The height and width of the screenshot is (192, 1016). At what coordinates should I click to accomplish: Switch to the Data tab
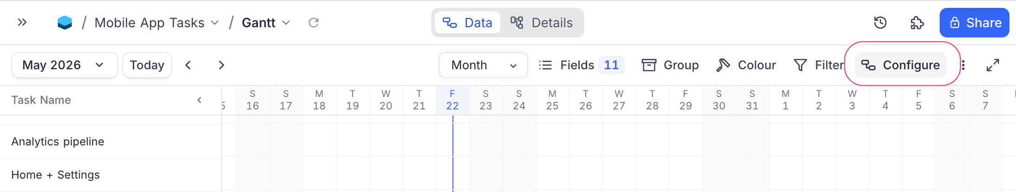tap(468, 23)
